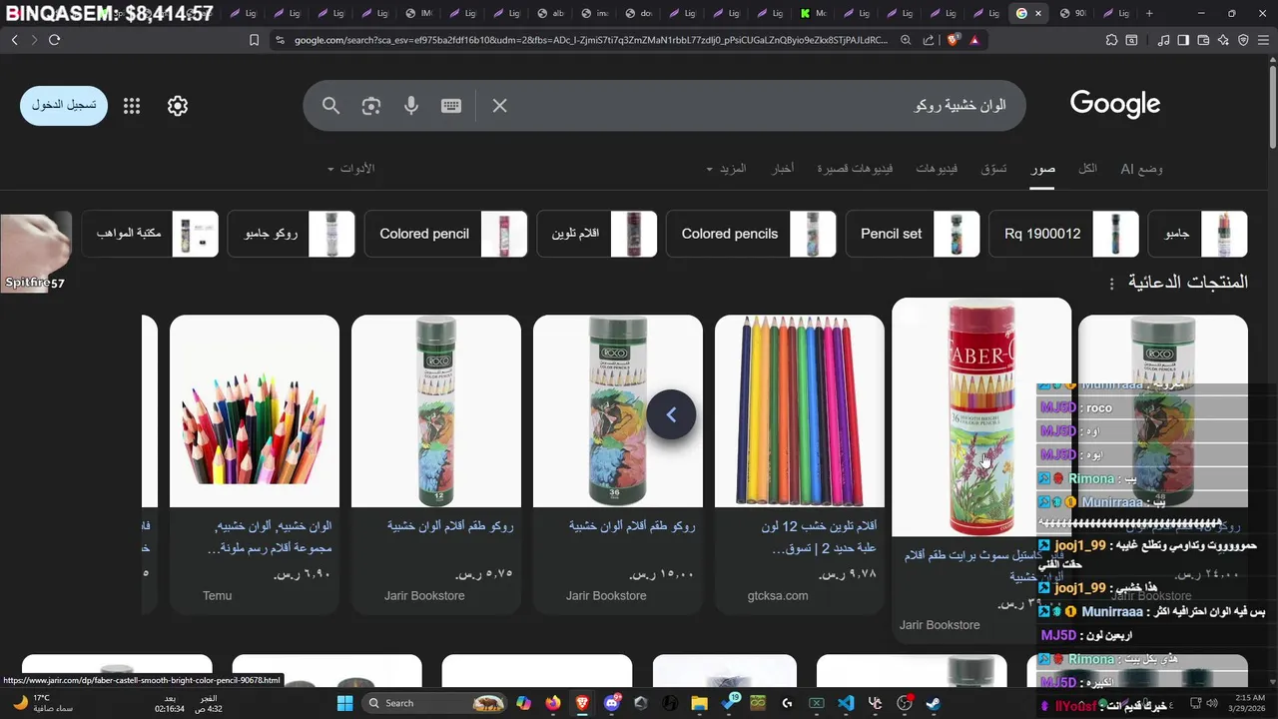Switch to the الكل results tab
This screenshot has height=719, width=1278.
[1087, 168]
